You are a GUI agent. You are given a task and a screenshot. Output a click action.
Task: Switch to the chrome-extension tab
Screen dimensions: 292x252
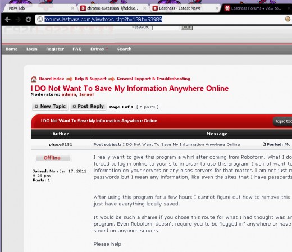click(113, 8)
